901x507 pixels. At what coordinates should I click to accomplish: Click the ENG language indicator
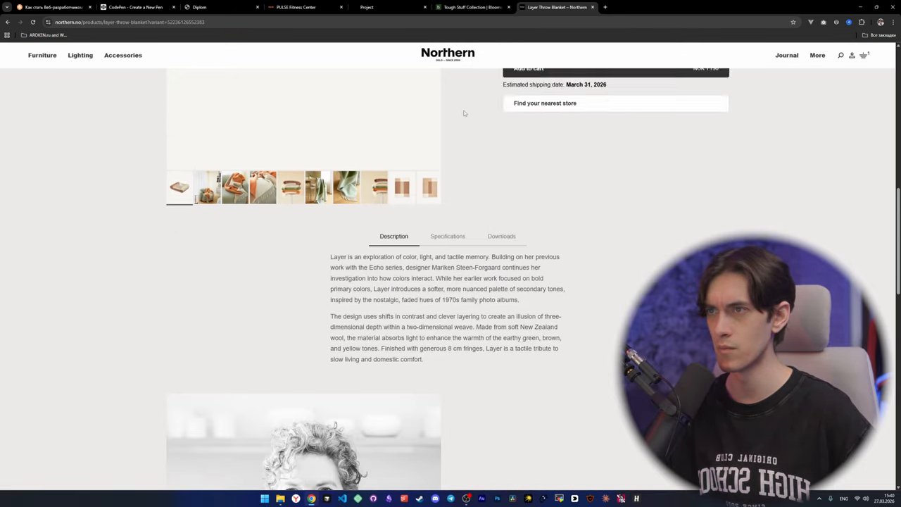point(843,499)
